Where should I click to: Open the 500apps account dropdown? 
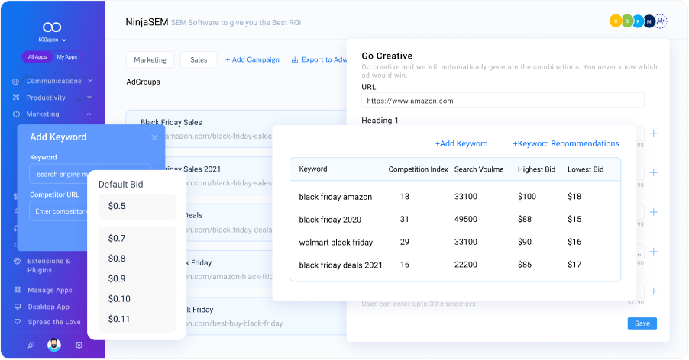click(x=53, y=40)
